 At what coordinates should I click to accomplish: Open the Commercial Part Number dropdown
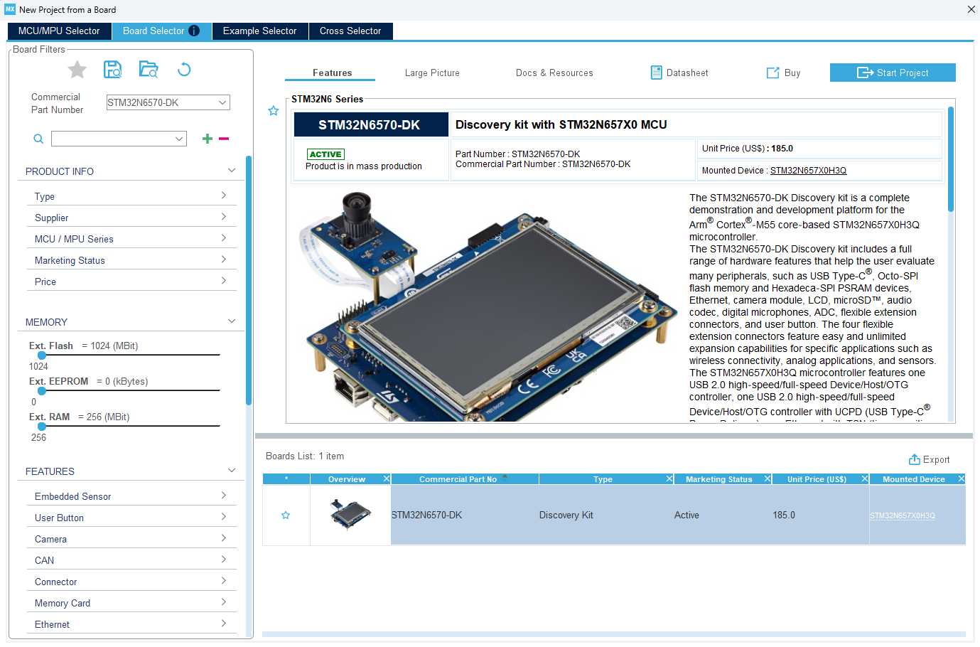click(222, 102)
